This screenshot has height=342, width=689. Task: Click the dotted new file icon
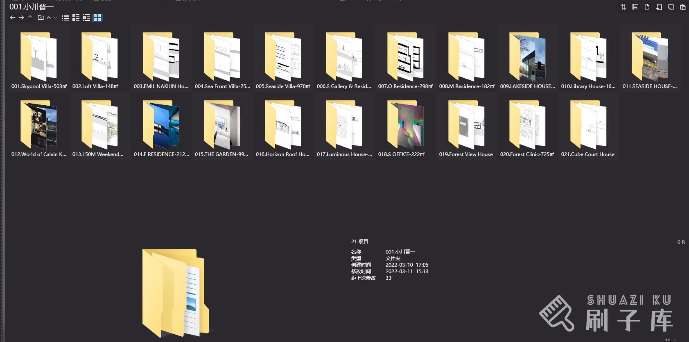[x=647, y=7]
